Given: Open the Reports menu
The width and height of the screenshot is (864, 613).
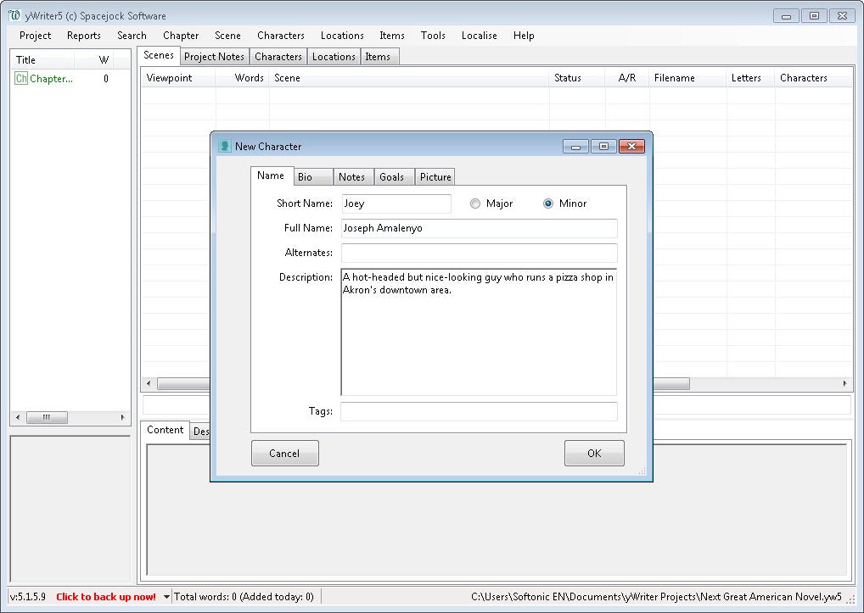Looking at the screenshot, I should (x=84, y=36).
